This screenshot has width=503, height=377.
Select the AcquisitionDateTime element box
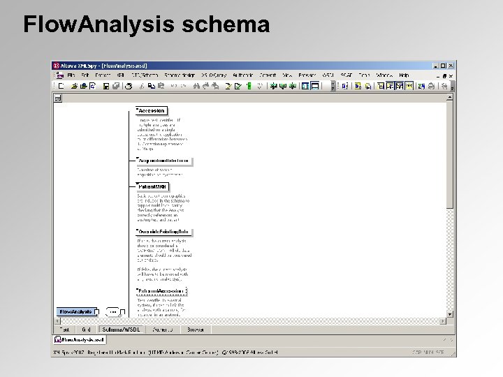[164, 161]
